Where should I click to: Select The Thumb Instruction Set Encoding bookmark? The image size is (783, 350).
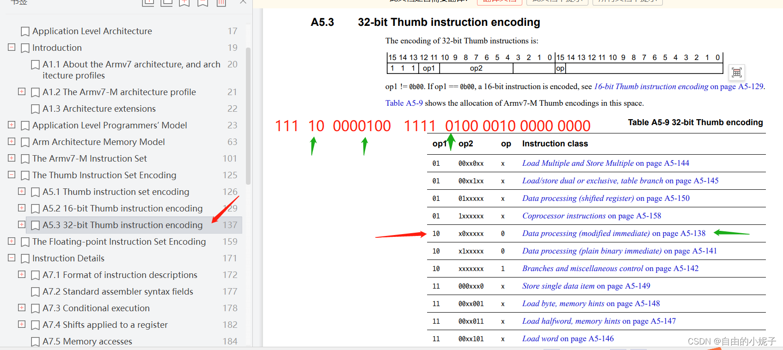104,175
